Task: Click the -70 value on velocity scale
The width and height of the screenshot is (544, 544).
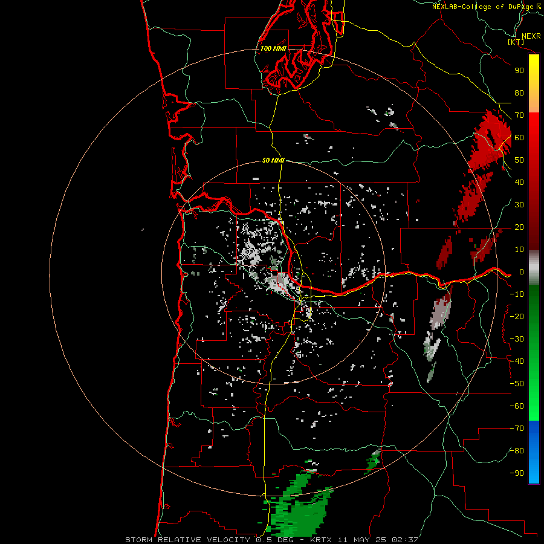Action: tap(517, 429)
